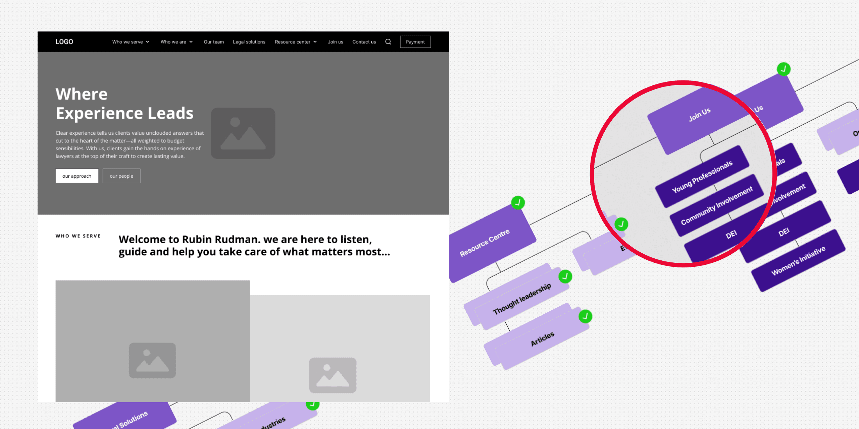Click the hero image placeholder icon

click(243, 133)
